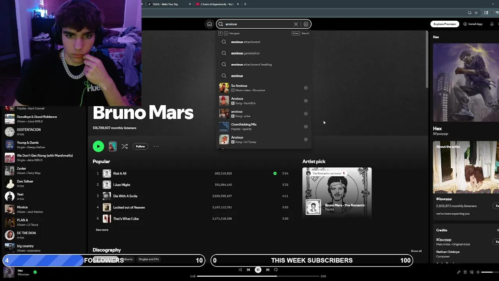The height and width of the screenshot is (281, 499).
Task: Open a new browser tab with plus
Action: click(245, 4)
